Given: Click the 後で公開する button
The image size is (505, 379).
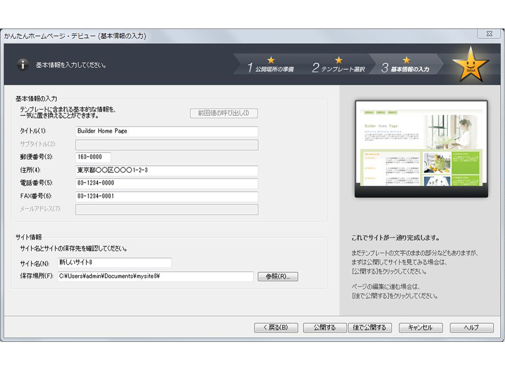Looking at the screenshot, I should pyautogui.click(x=370, y=328).
